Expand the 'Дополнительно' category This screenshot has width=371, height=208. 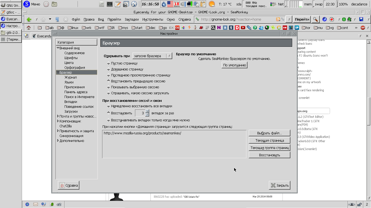[x=58, y=141]
